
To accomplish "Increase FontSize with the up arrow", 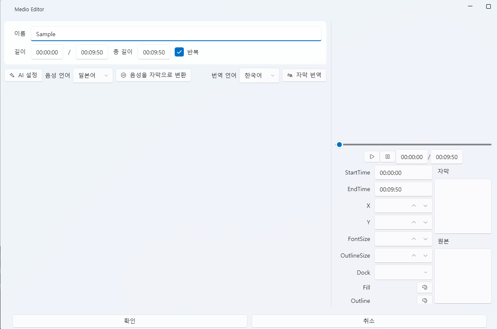I will (x=414, y=239).
